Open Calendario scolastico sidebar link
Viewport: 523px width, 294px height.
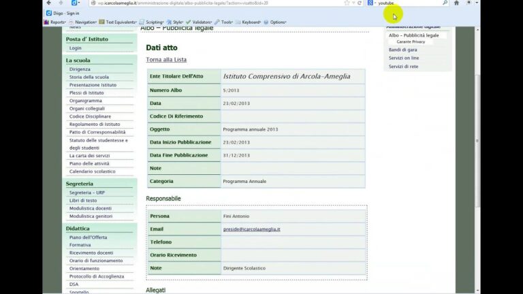93,171
